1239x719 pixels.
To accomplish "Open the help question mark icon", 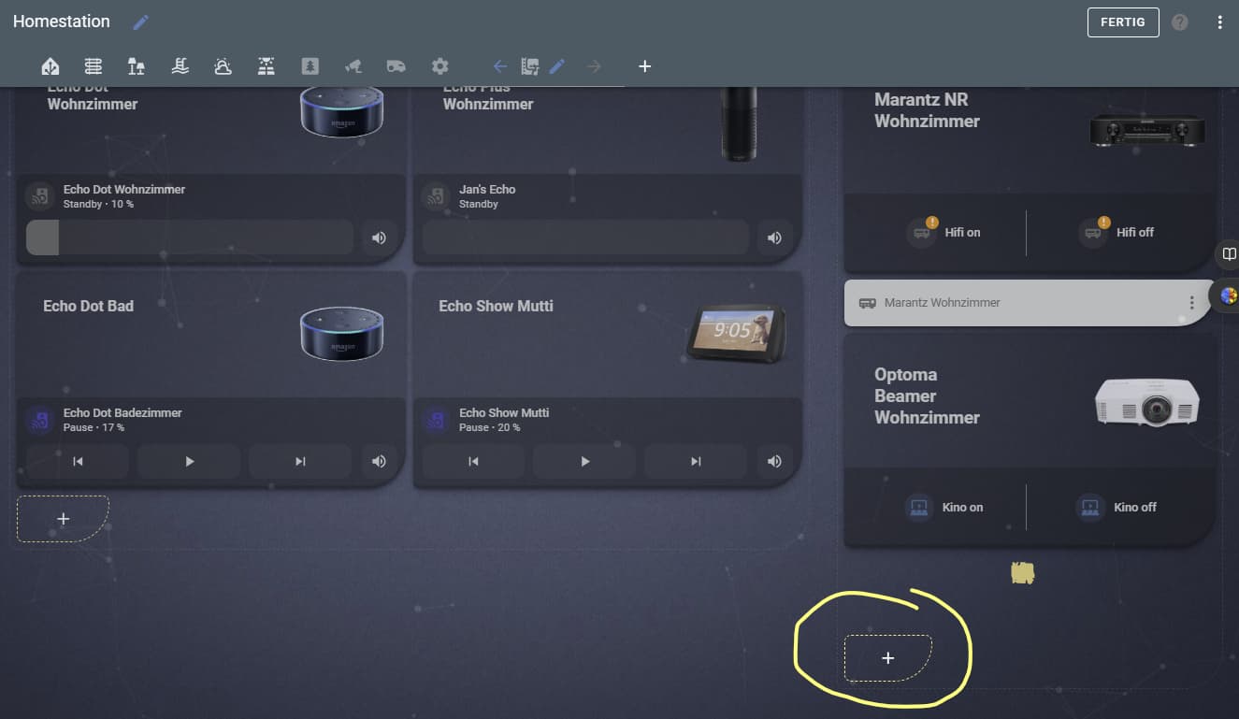I will tap(1180, 22).
